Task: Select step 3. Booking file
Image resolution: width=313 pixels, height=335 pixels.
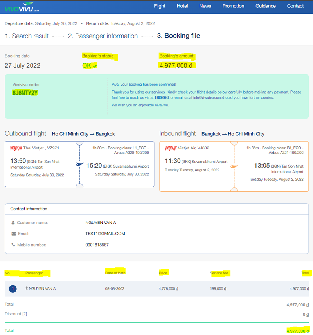Action: 179,36
